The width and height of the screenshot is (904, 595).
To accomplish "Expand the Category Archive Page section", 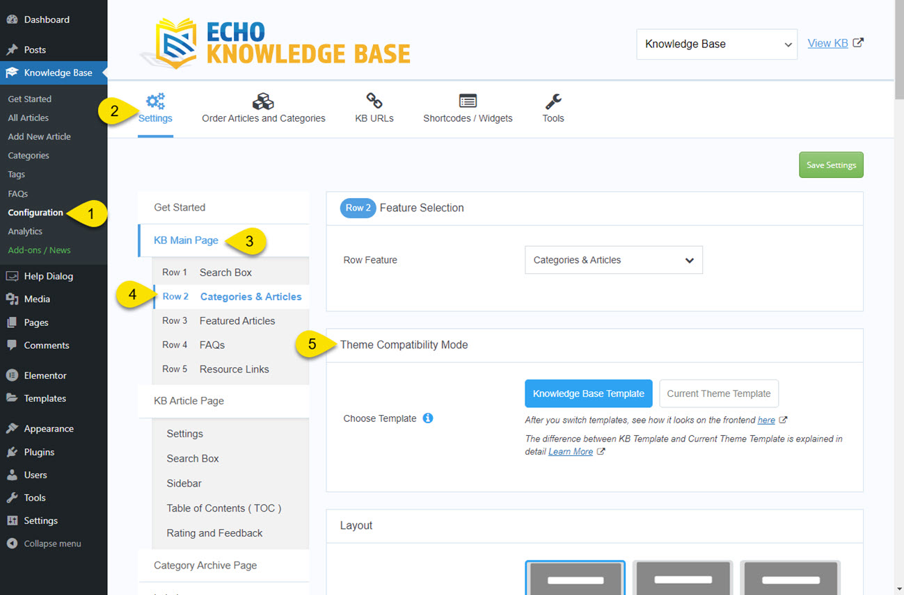I will [x=223, y=565].
